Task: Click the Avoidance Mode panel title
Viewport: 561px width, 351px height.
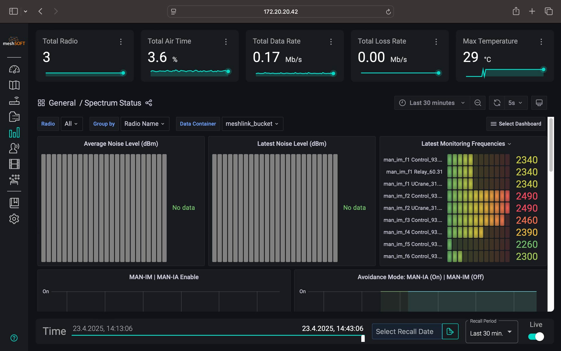Action: [421, 277]
